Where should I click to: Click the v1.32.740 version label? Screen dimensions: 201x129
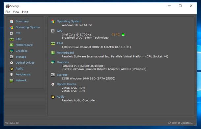[x=12, y=123]
